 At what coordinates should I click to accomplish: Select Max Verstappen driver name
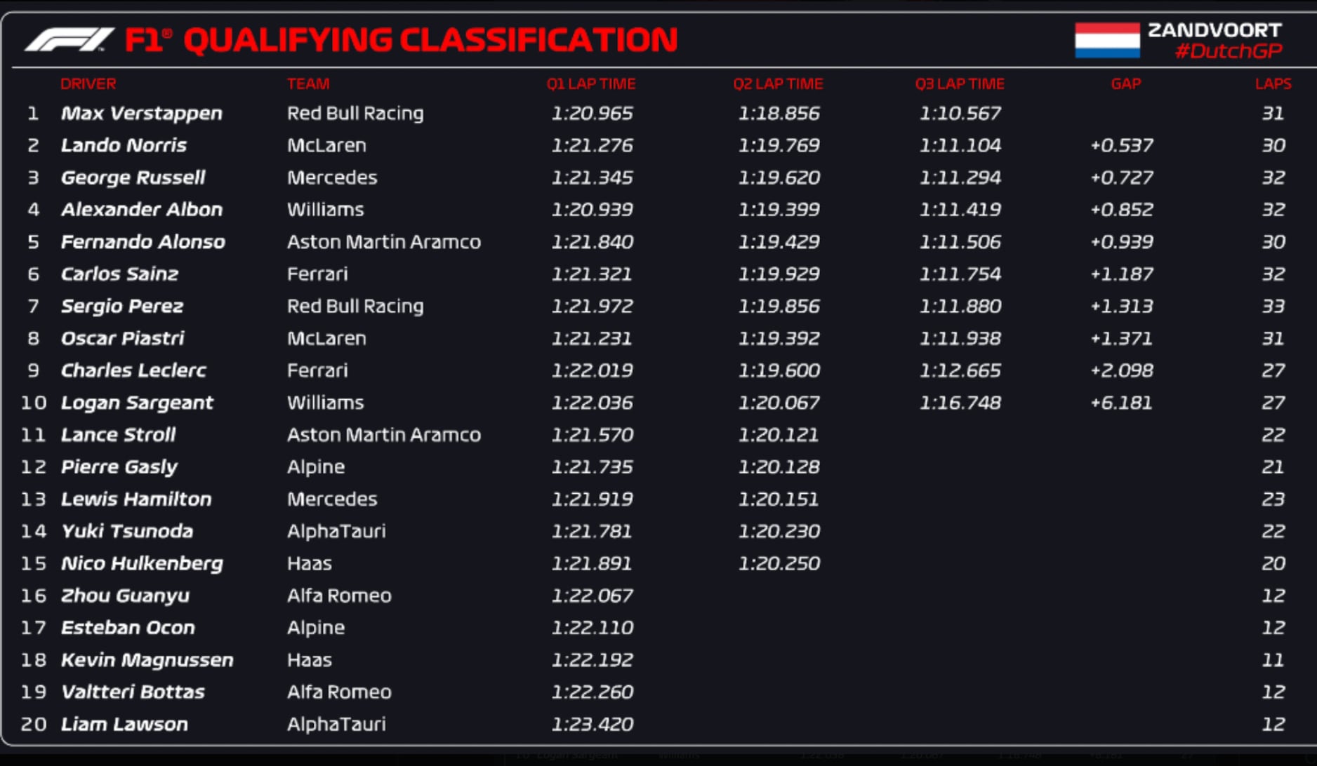pyautogui.click(x=141, y=113)
